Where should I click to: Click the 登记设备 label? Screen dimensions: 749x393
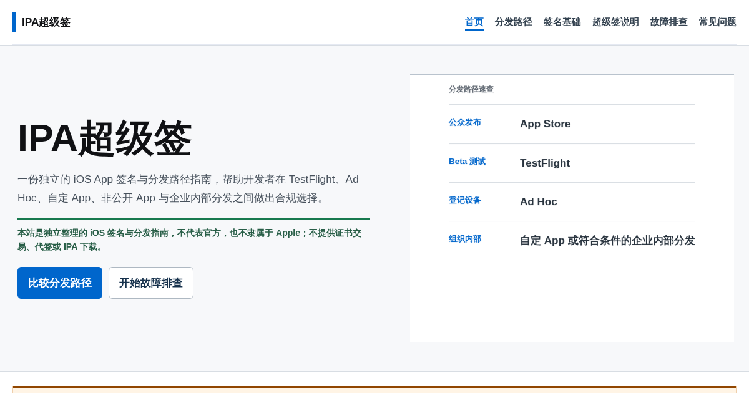click(465, 200)
